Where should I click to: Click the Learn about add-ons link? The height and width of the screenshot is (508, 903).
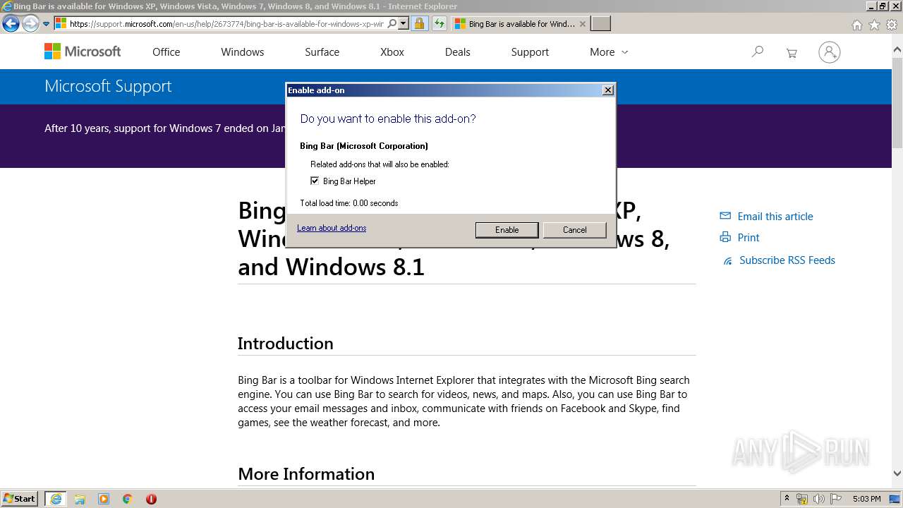332,228
